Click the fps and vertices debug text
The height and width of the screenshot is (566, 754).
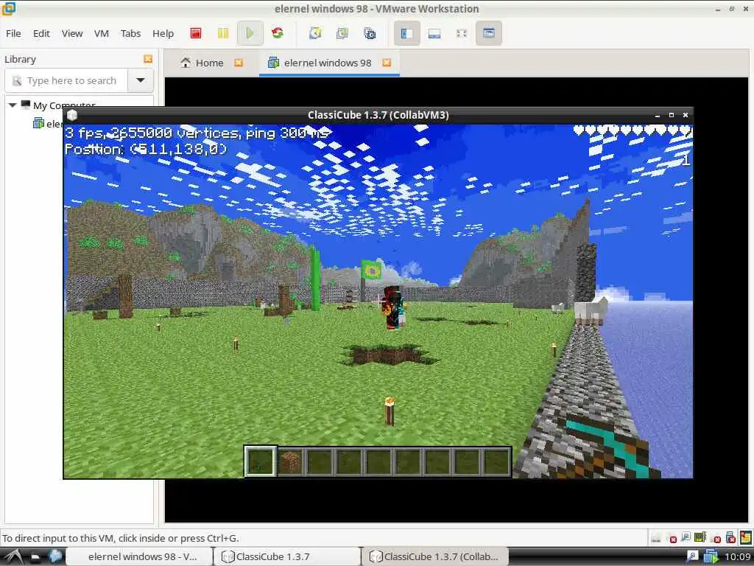(197, 133)
